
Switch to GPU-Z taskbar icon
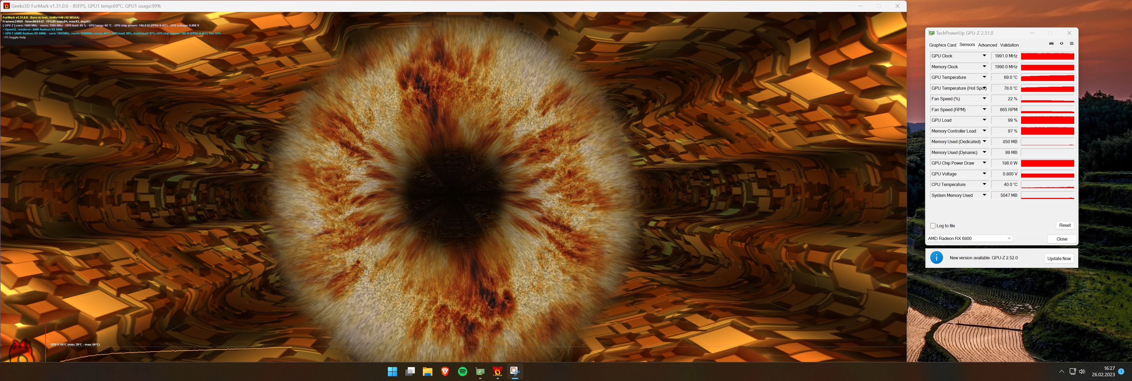(480, 372)
